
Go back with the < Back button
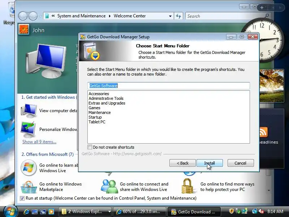pyautogui.click(x=182, y=163)
